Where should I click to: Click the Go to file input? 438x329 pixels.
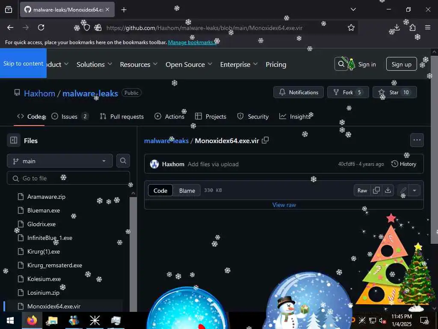[68, 178]
